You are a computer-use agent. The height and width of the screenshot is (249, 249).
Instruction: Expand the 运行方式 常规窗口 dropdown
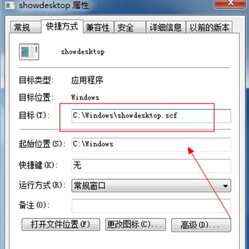click(x=151, y=186)
